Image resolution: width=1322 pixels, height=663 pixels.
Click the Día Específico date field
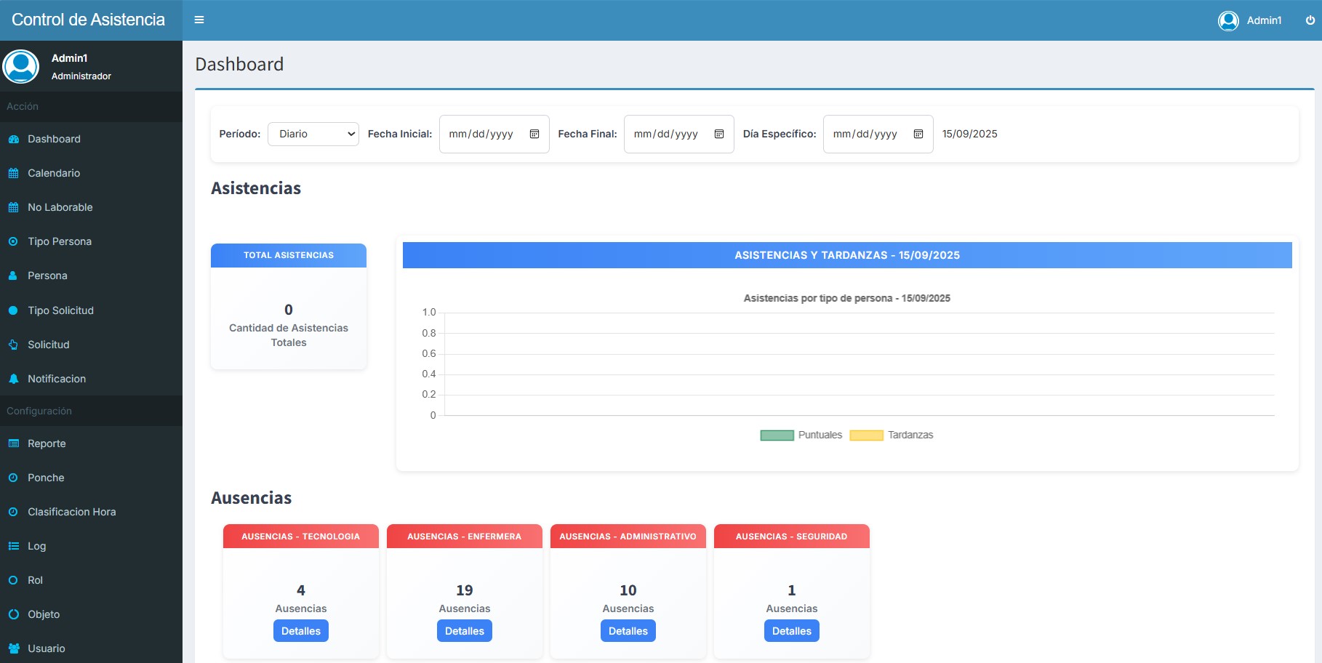click(x=878, y=134)
